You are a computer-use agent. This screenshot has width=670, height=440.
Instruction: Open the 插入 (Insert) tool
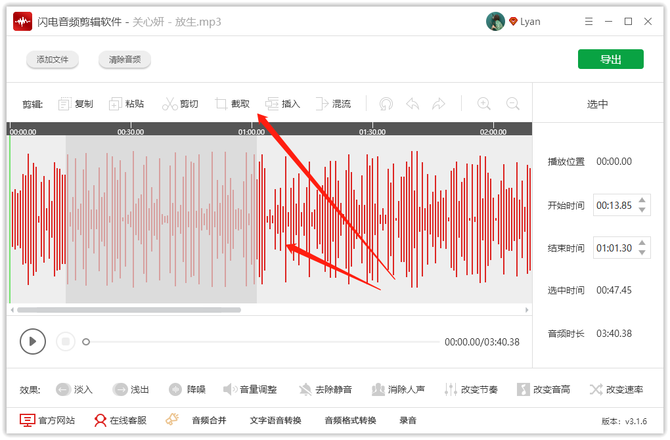[282, 103]
